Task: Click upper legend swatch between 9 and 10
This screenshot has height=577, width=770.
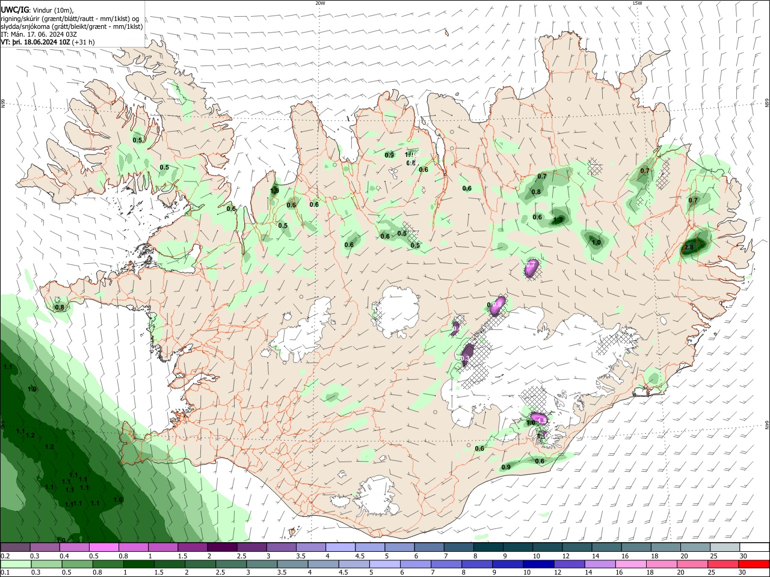Action: (x=518, y=547)
